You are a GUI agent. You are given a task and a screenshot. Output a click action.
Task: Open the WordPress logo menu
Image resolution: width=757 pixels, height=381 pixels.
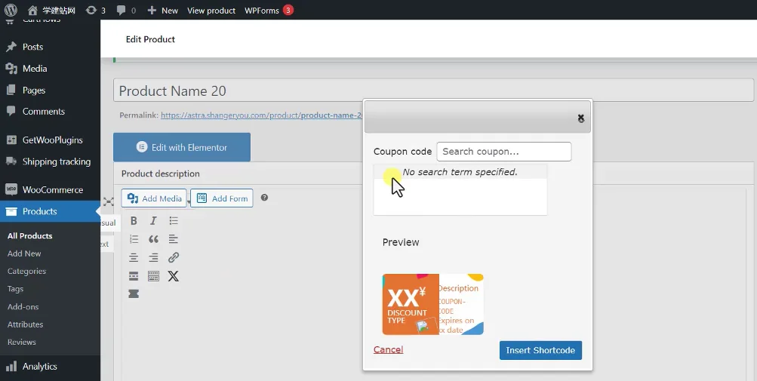coord(11,10)
